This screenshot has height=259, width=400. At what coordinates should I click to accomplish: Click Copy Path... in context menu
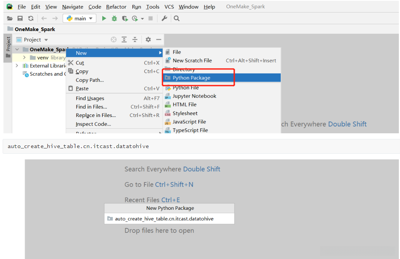pyautogui.click(x=114, y=80)
